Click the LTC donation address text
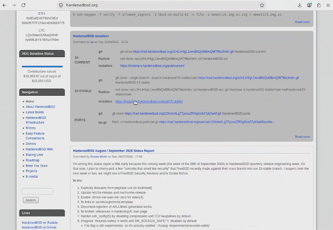 (x=42, y=37)
